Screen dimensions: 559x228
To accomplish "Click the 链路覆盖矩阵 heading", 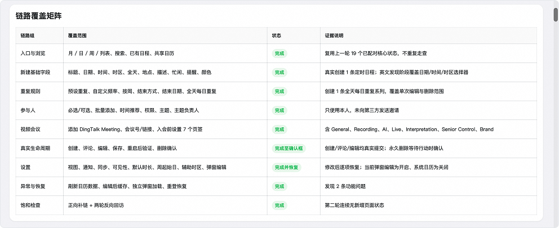I will tap(39, 16).
